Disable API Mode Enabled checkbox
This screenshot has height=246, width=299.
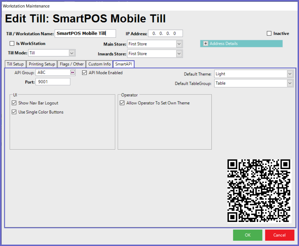84,73
